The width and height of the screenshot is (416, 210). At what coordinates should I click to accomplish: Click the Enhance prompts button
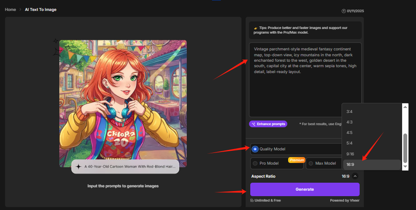click(268, 124)
